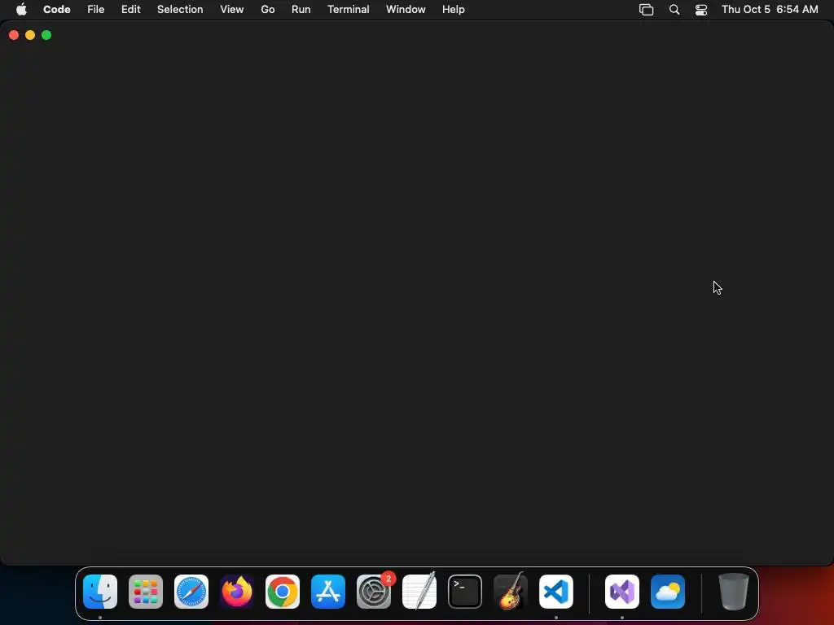The height and width of the screenshot is (625, 834).
Task: Launch GarageBand from the Dock
Action: [511, 592]
